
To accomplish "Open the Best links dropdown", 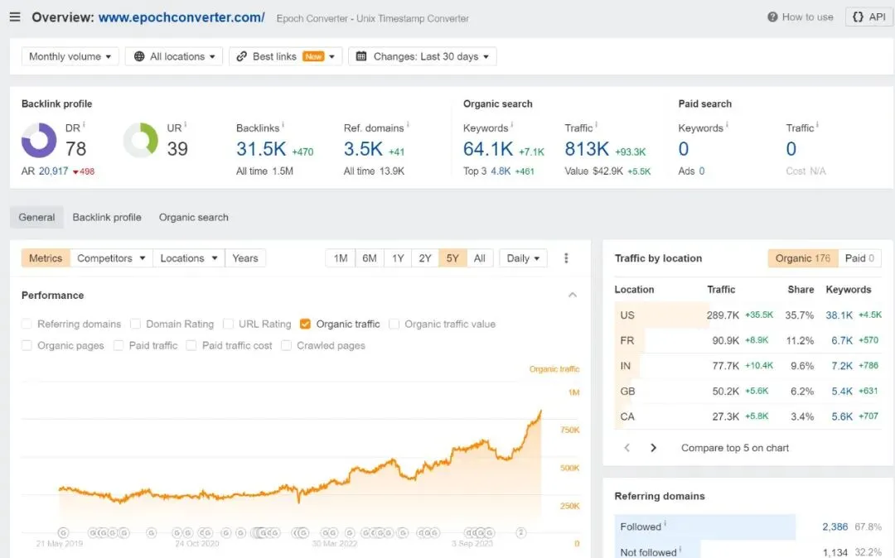I will pos(285,56).
